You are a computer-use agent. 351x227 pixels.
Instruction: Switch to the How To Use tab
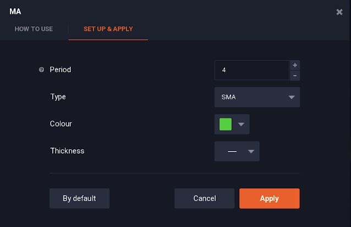tap(34, 29)
